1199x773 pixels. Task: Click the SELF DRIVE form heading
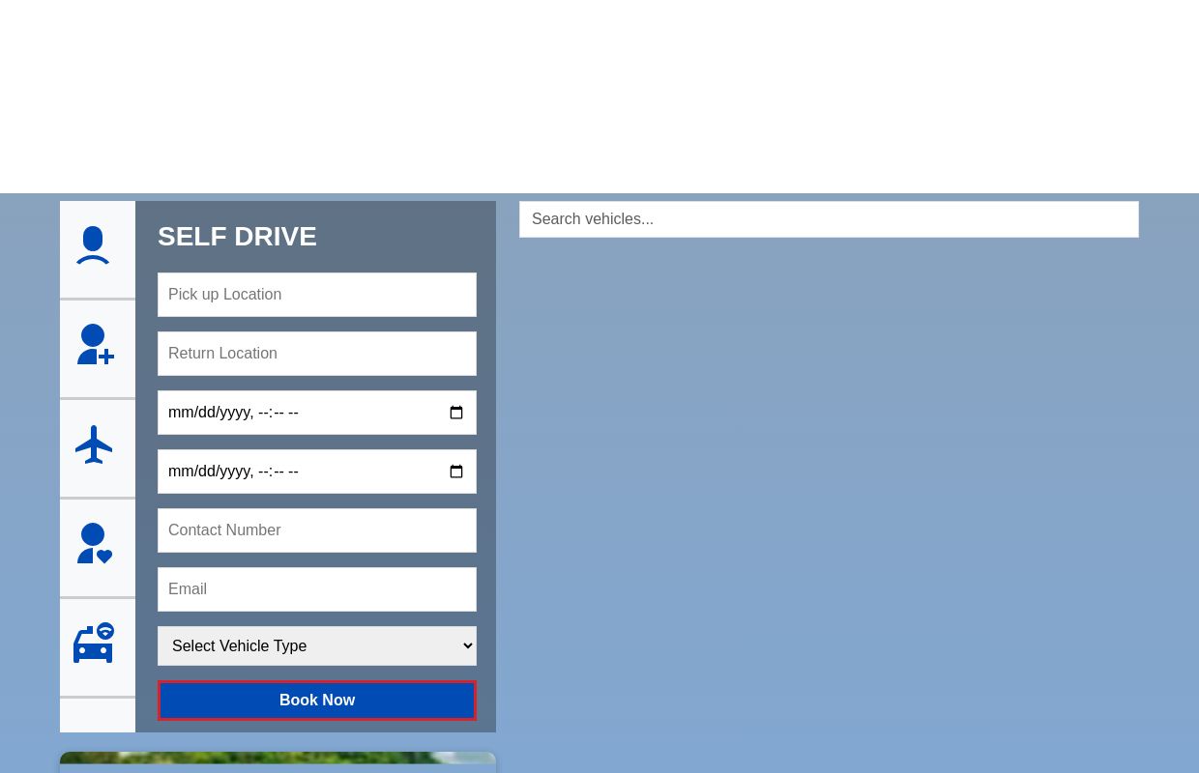pos(237,237)
